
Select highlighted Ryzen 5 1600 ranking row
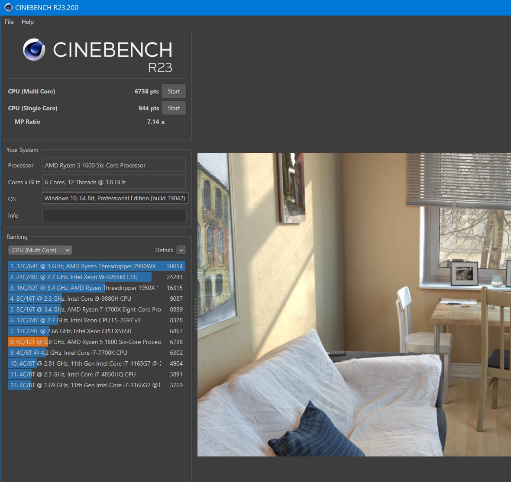[97, 342]
